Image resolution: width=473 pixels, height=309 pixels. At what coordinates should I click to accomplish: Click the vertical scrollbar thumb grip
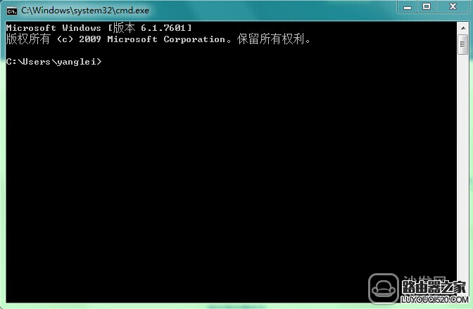tap(462, 44)
